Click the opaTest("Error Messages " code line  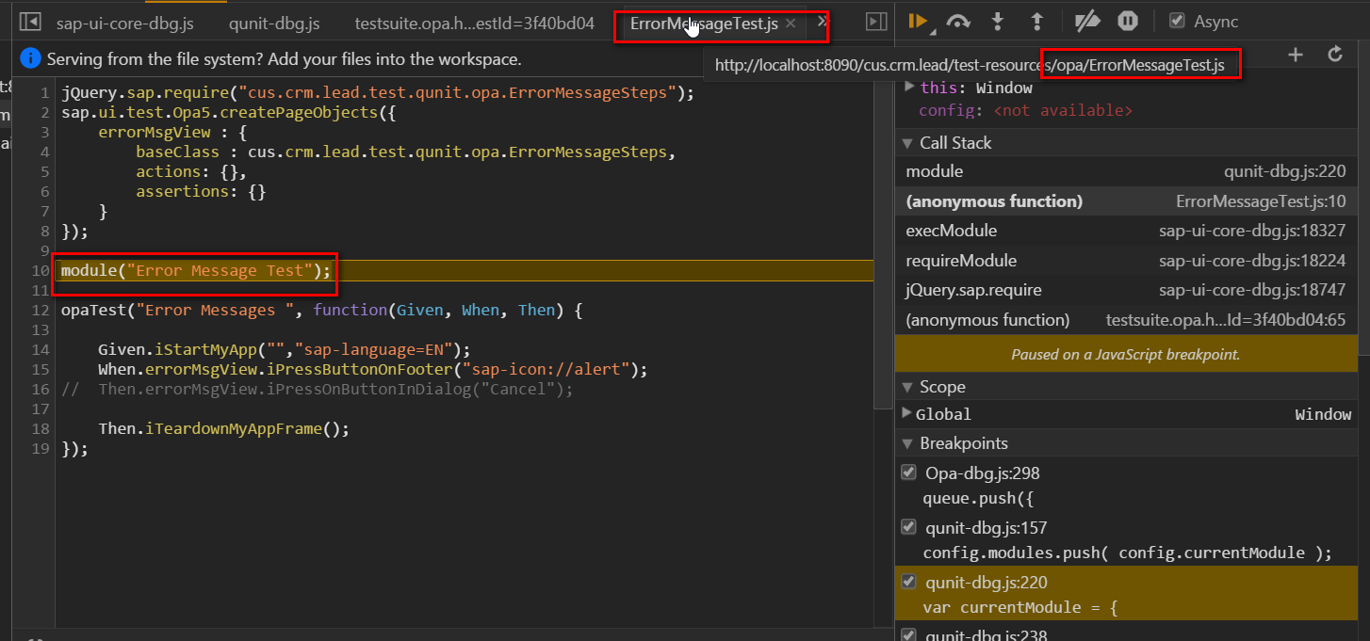click(x=322, y=311)
